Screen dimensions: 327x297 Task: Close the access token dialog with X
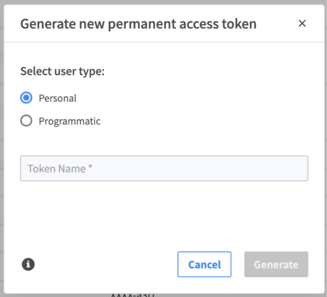[x=302, y=24]
